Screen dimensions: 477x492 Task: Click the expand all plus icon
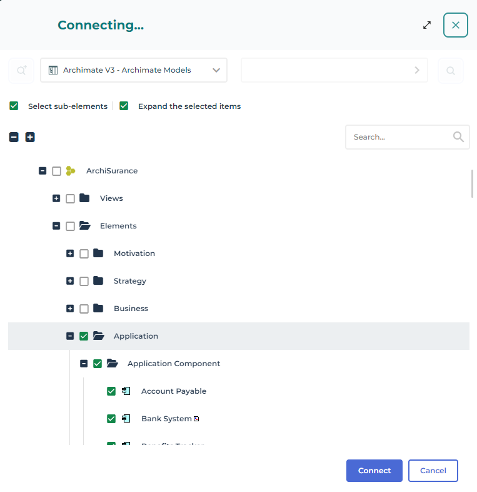tap(30, 137)
